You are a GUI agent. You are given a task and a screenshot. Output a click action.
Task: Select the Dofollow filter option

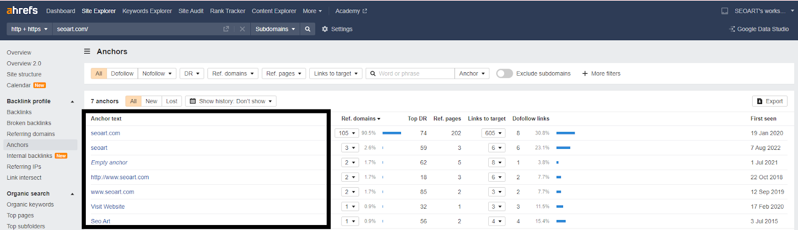pos(122,74)
